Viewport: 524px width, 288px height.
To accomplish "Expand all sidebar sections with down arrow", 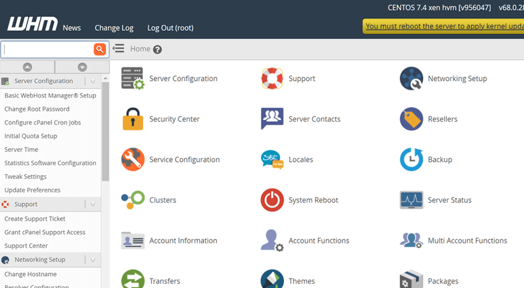I will [x=82, y=67].
